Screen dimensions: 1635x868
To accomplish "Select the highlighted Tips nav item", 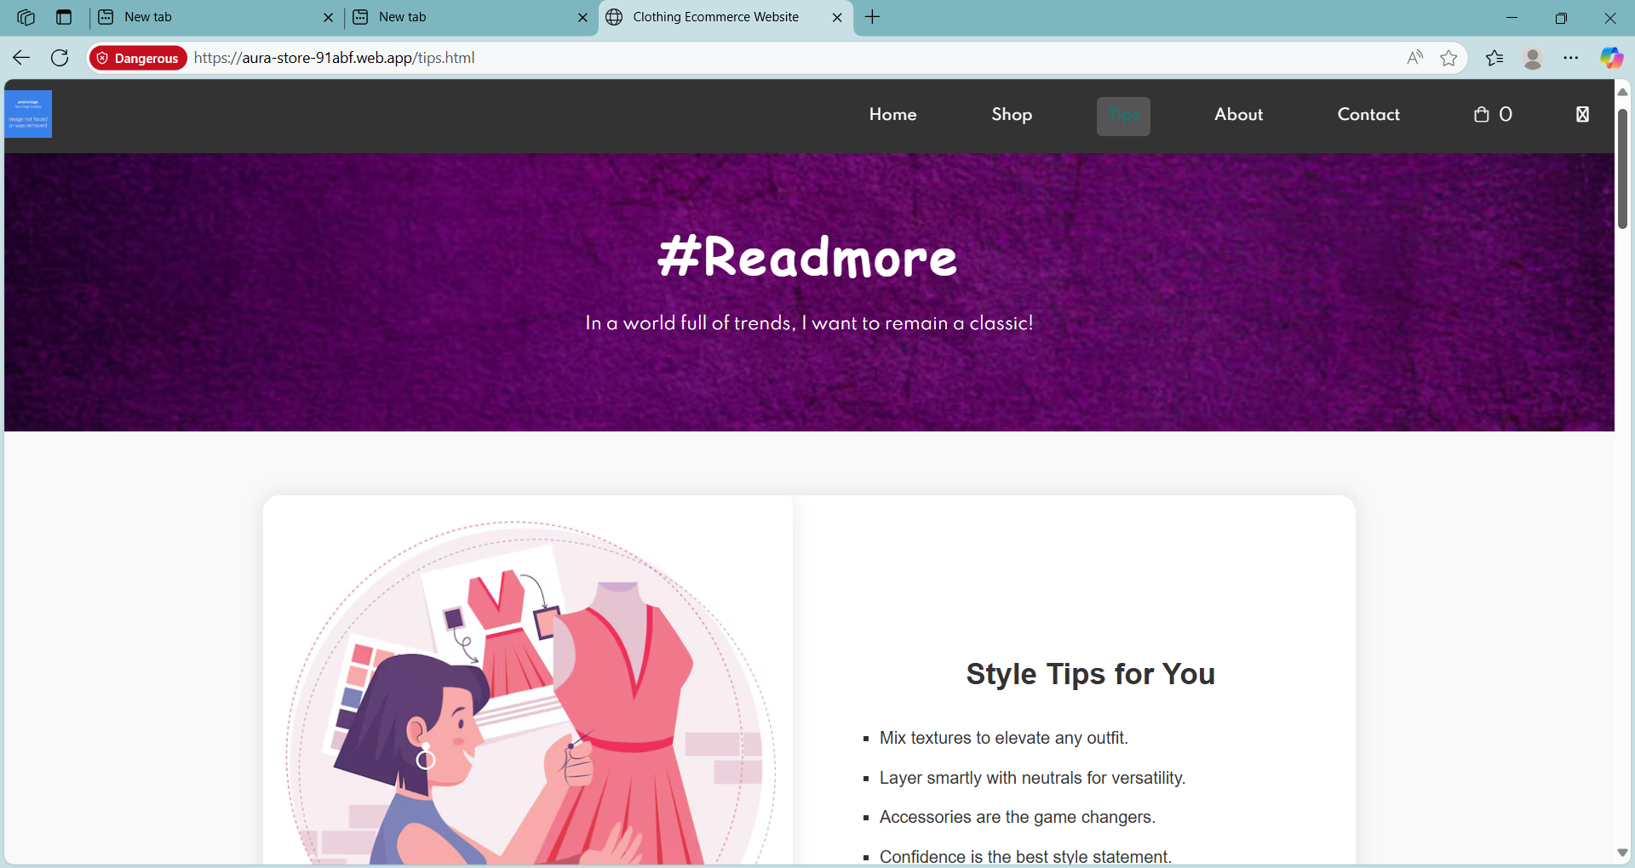I will tap(1123, 117).
